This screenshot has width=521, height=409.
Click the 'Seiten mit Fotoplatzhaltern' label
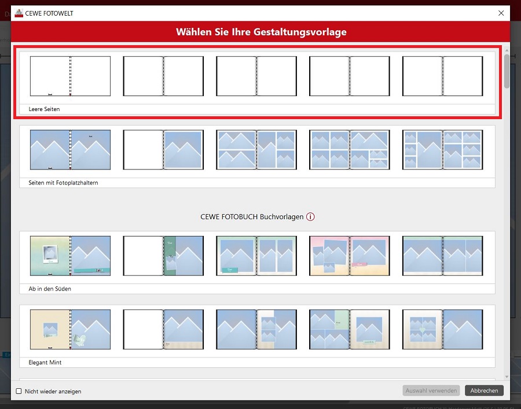click(63, 183)
